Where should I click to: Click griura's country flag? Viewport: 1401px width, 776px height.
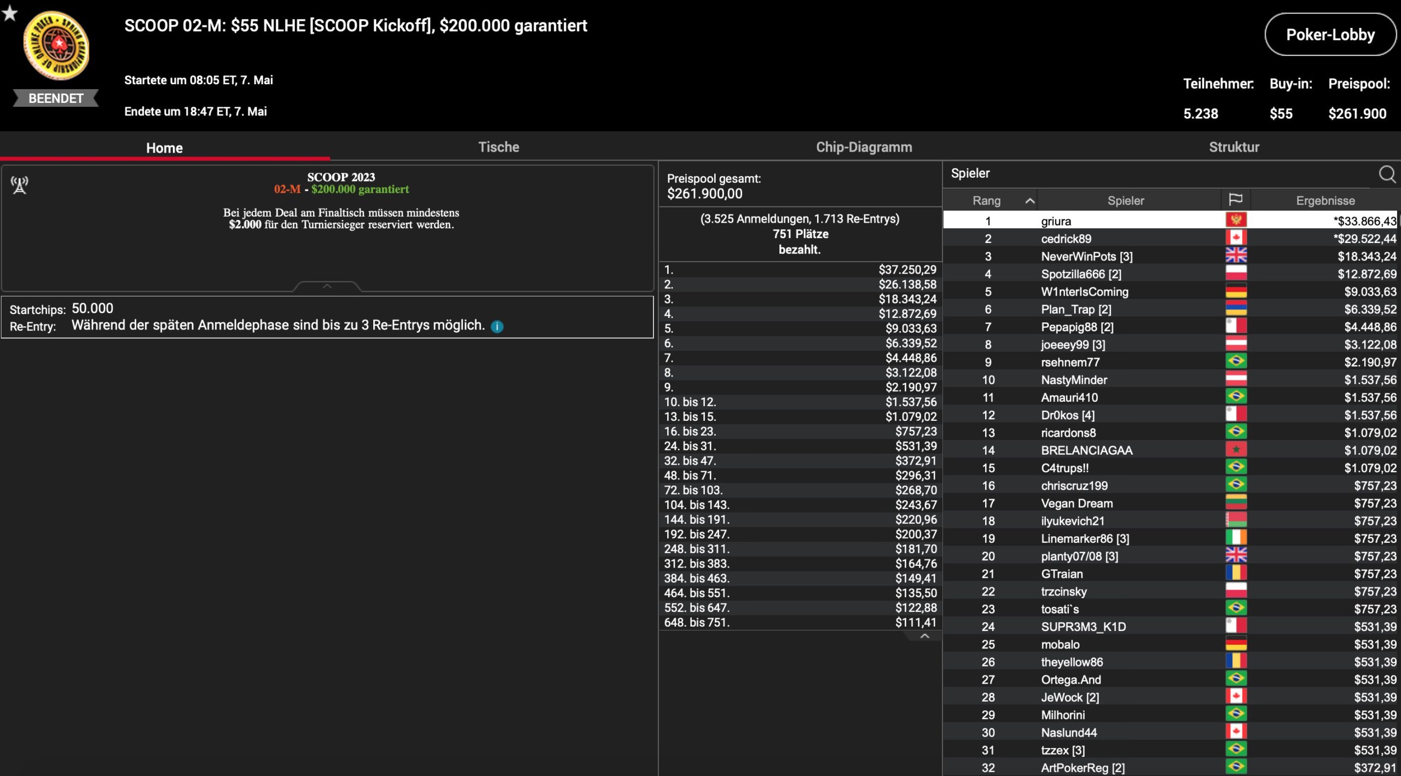pos(1236,220)
